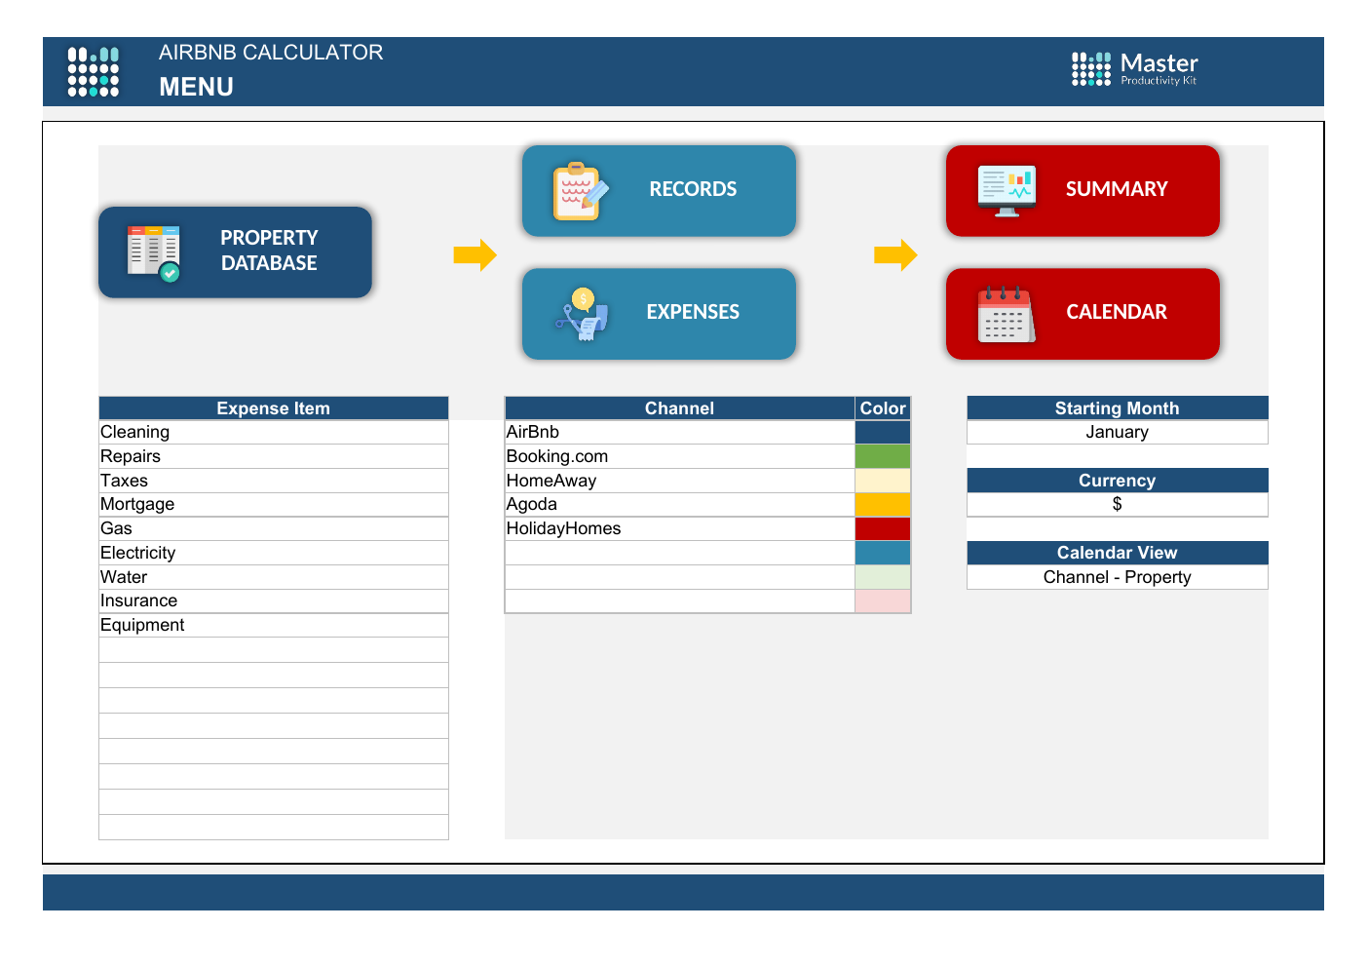1368x968 pixels.
Task: Select the Electricity expense item cell
Action: pyautogui.click(x=274, y=553)
